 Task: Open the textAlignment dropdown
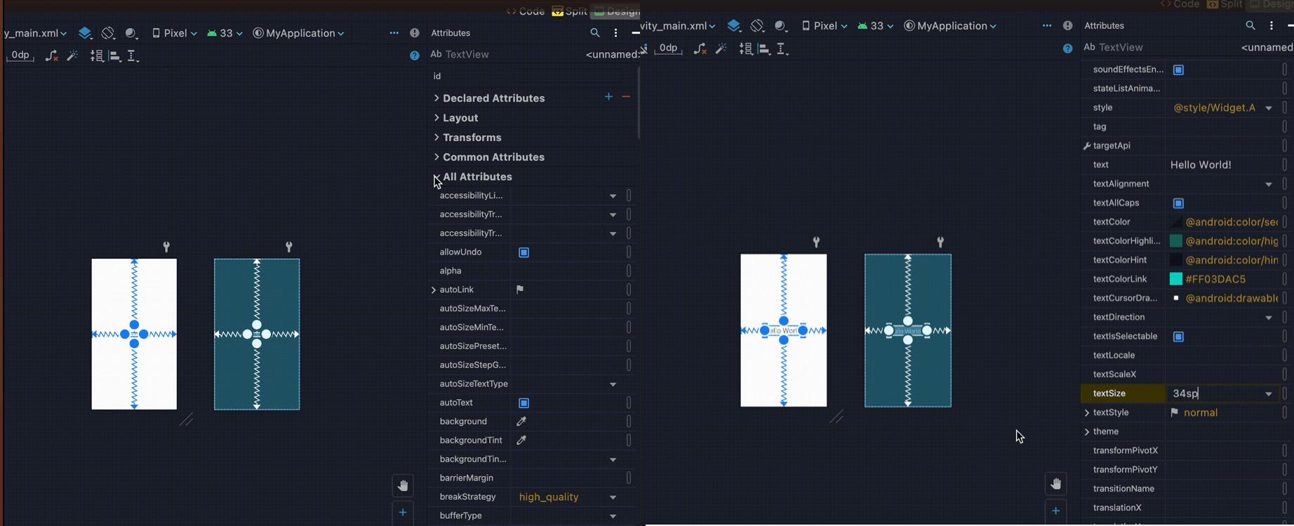tap(1269, 184)
